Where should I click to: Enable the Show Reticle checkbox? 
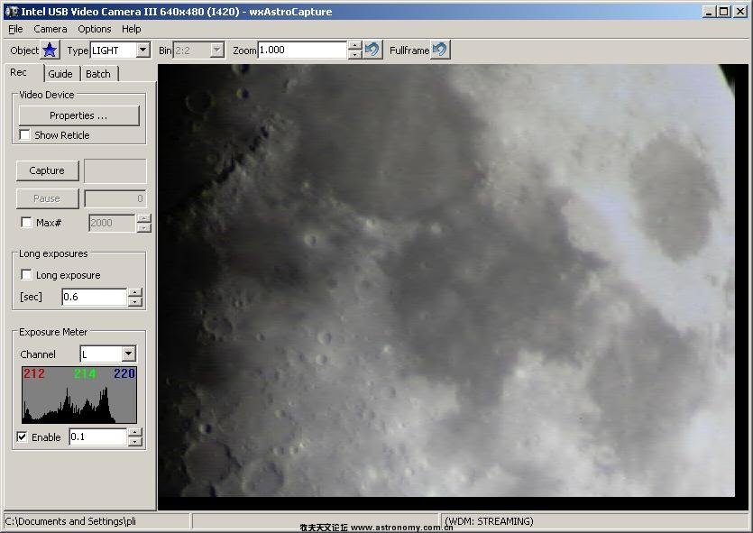pos(25,135)
